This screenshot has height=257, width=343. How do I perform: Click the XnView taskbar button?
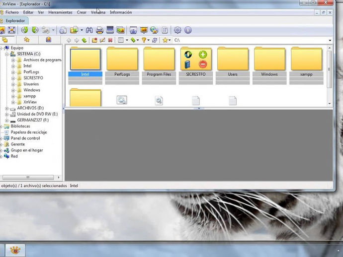[15, 250]
